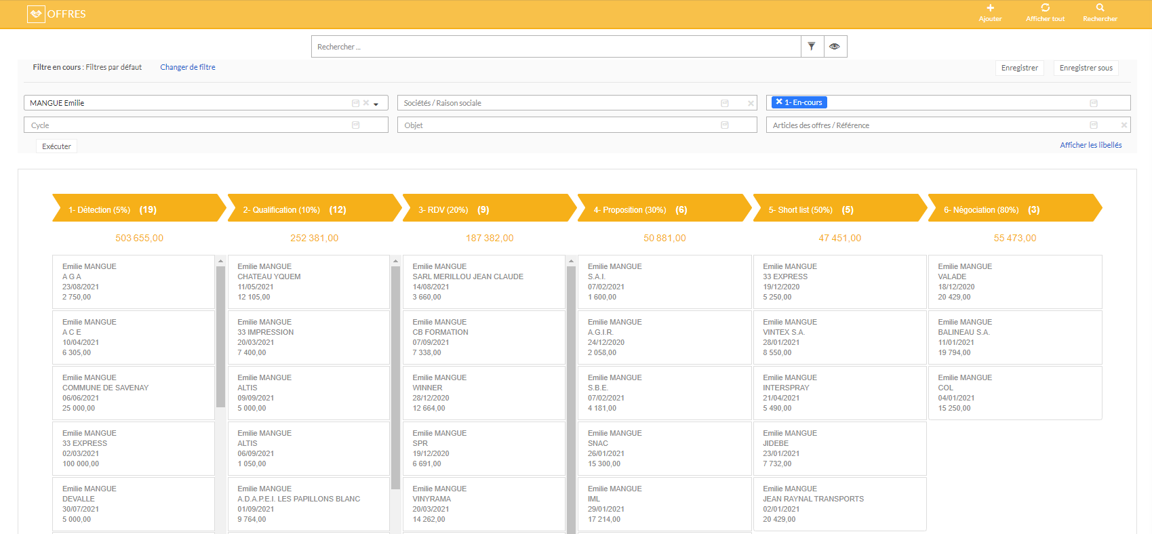This screenshot has height=534, width=1152.
Task: Open the MANGUE Emilie dropdown arrow
Action: click(x=376, y=104)
